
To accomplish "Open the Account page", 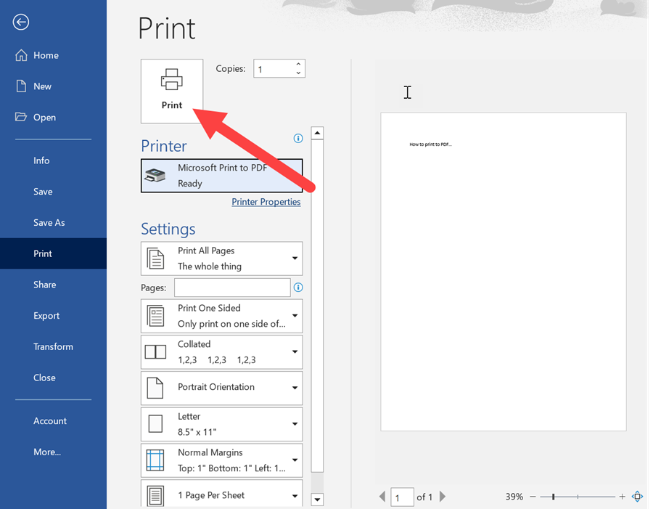I will click(x=53, y=421).
